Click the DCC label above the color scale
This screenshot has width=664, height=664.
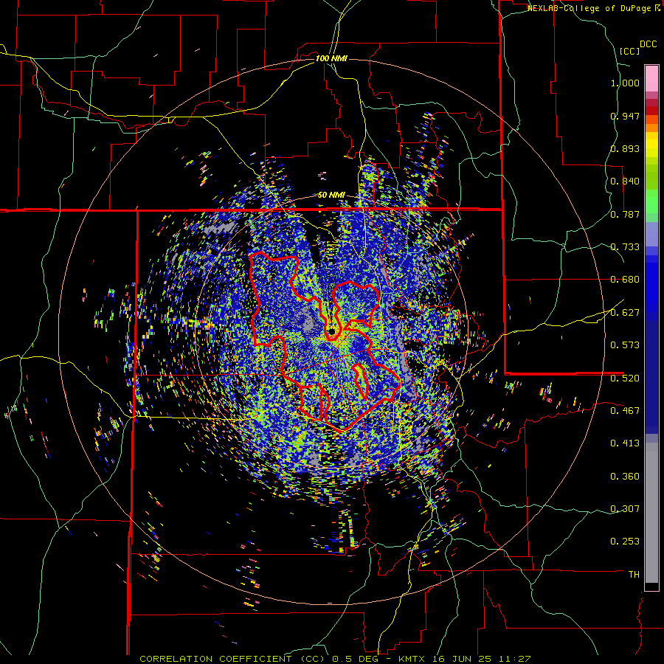pos(649,44)
